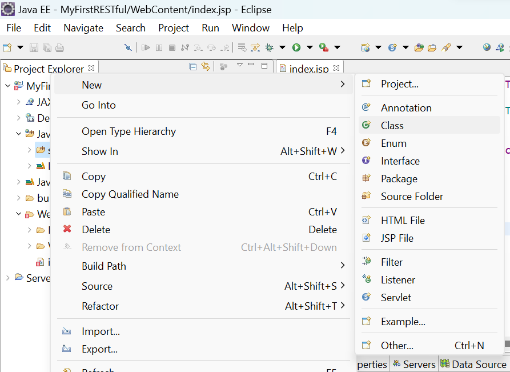Select Package in the New submenu

coord(429,178)
